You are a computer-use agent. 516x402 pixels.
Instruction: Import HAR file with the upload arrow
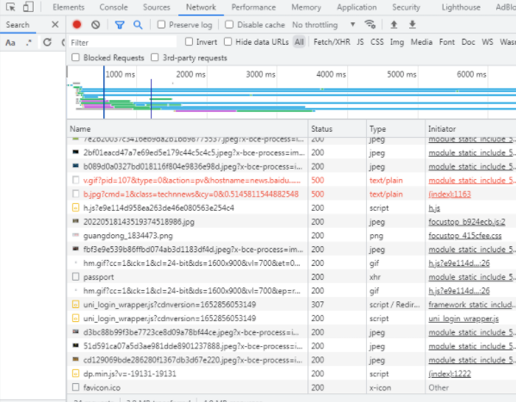point(394,24)
